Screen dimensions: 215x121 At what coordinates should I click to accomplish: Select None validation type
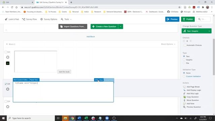point(184,73)
